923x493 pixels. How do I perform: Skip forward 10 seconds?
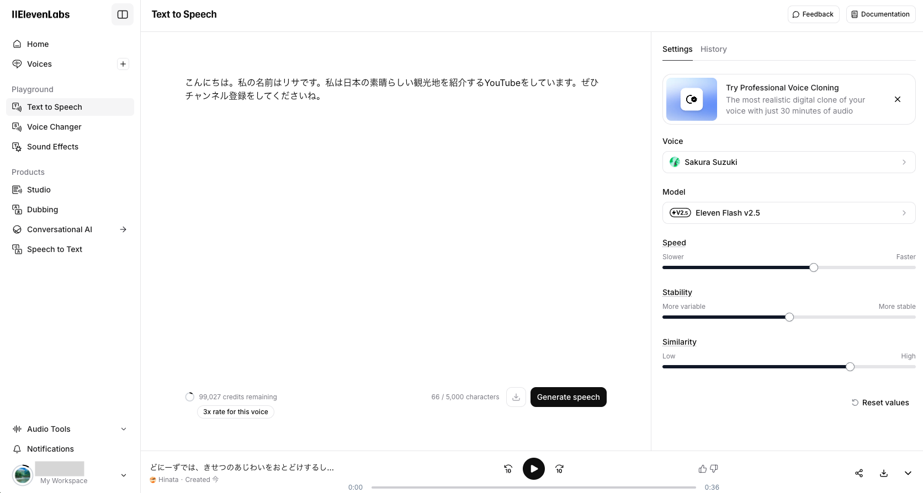559,469
